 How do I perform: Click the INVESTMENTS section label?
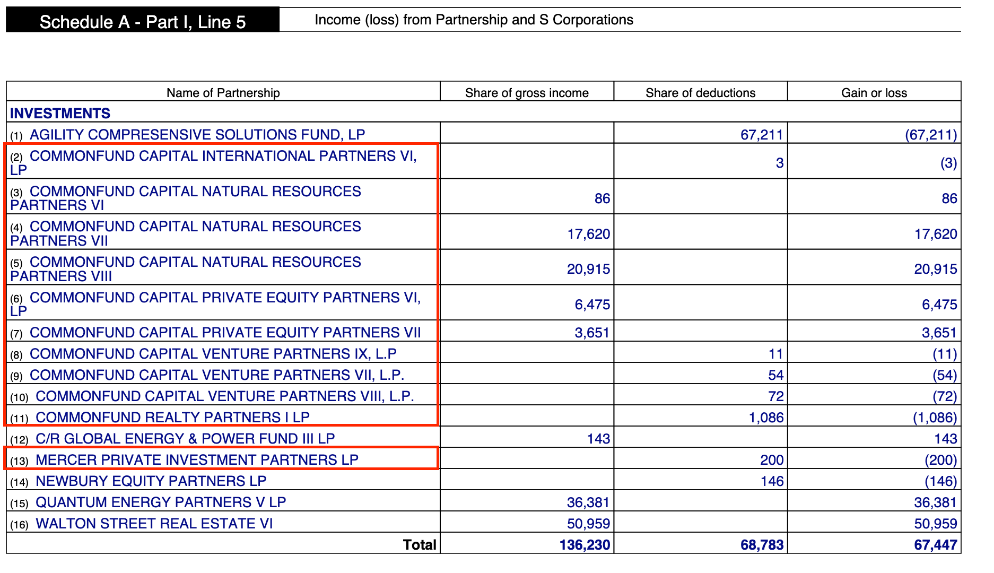[60, 114]
